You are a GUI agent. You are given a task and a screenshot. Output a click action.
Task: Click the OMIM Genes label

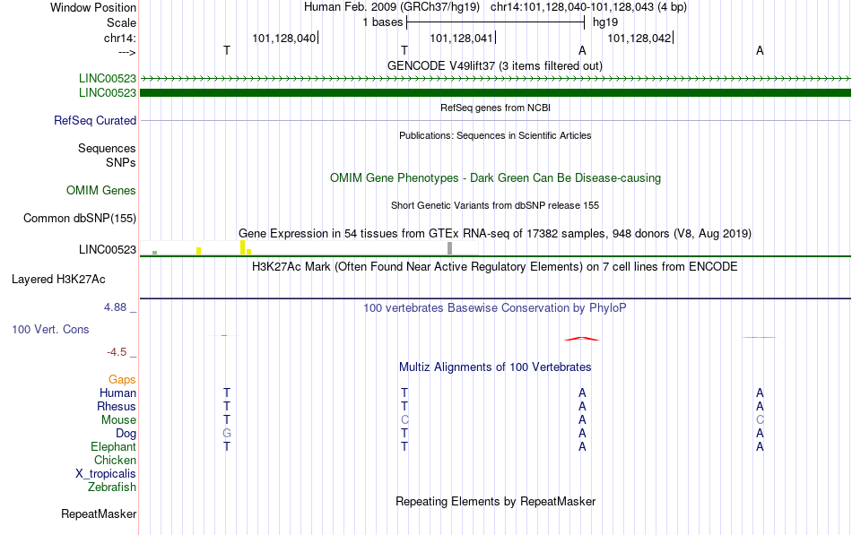[x=100, y=191]
